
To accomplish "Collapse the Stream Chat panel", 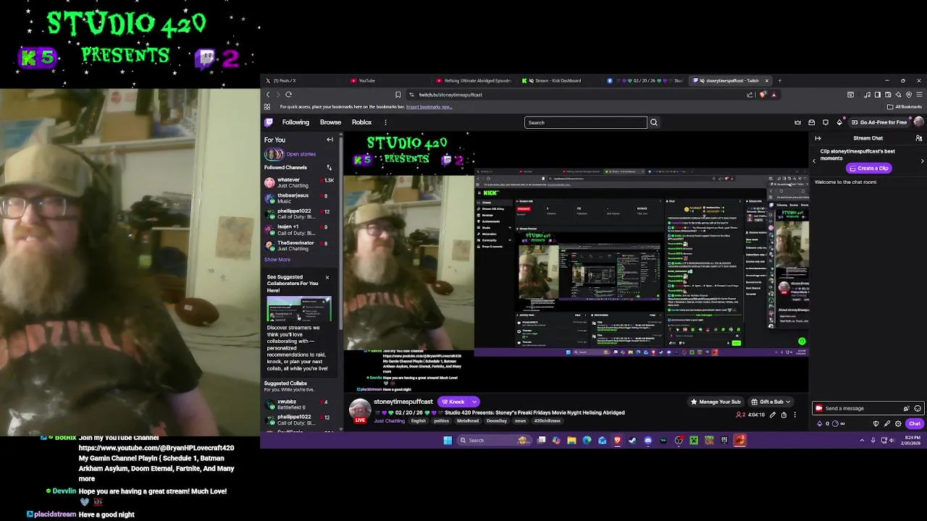I will 818,138.
